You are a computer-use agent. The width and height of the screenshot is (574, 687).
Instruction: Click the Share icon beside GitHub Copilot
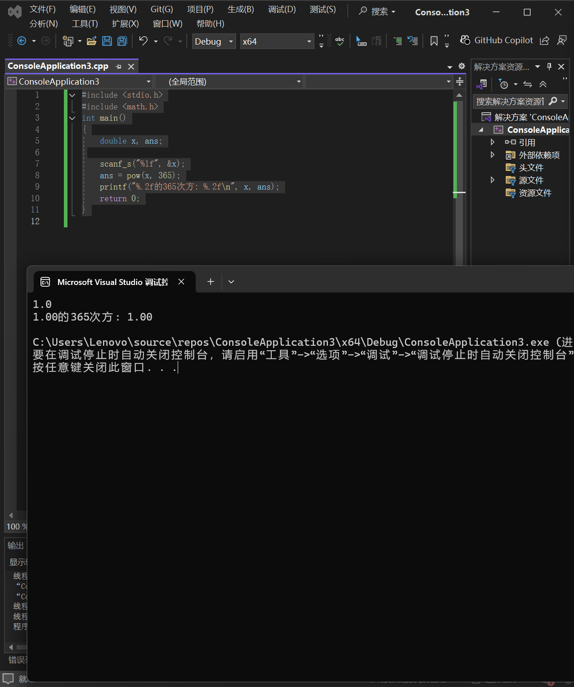[544, 41]
